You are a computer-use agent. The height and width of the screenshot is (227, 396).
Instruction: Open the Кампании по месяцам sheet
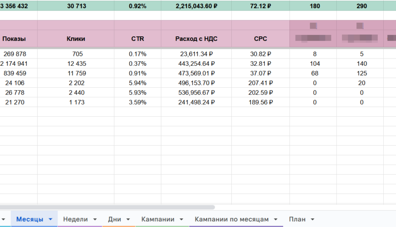[x=231, y=219]
